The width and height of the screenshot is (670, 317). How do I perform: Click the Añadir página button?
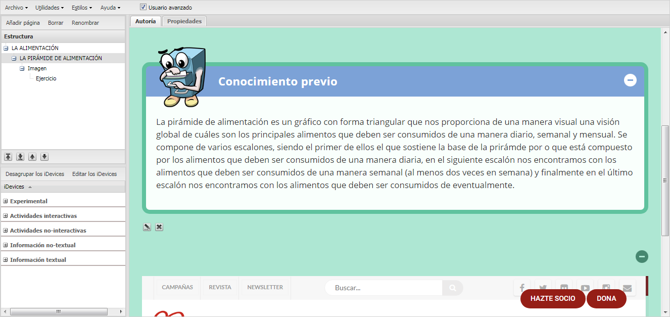click(23, 23)
